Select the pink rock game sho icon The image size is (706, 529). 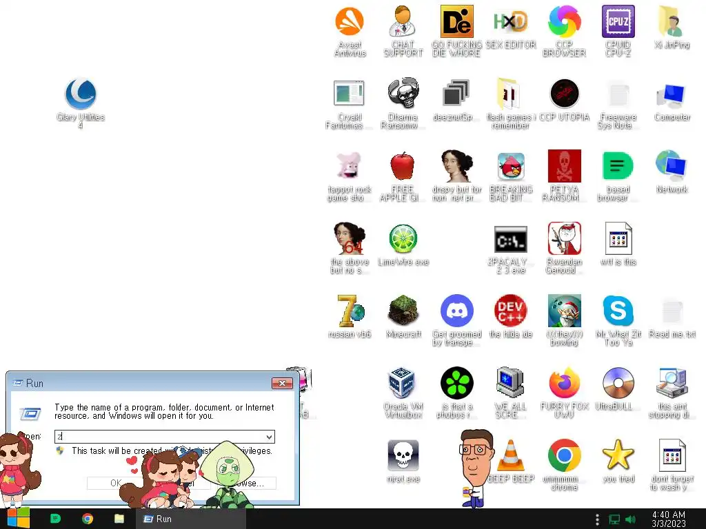click(348, 165)
